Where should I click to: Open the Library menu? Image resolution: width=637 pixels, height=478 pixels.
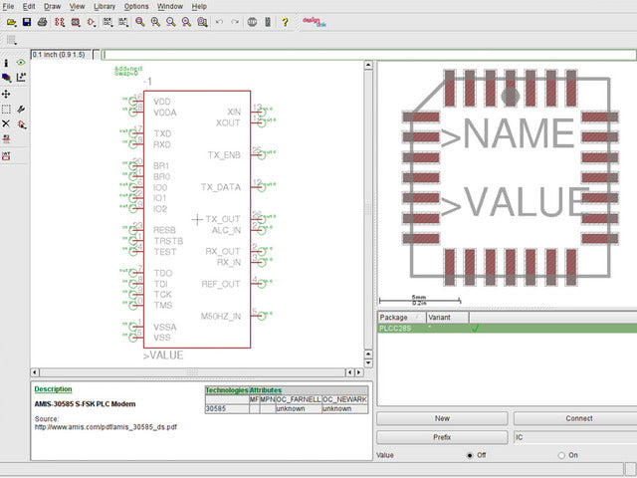105,6
